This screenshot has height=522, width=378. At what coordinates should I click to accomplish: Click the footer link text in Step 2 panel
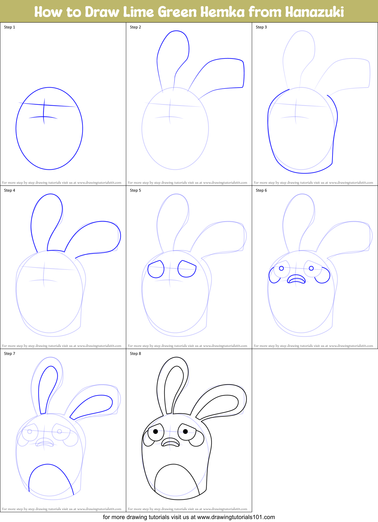[187, 183]
